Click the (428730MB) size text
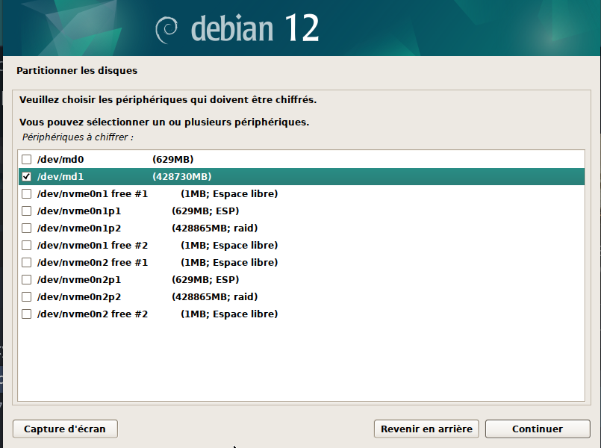 pos(182,177)
